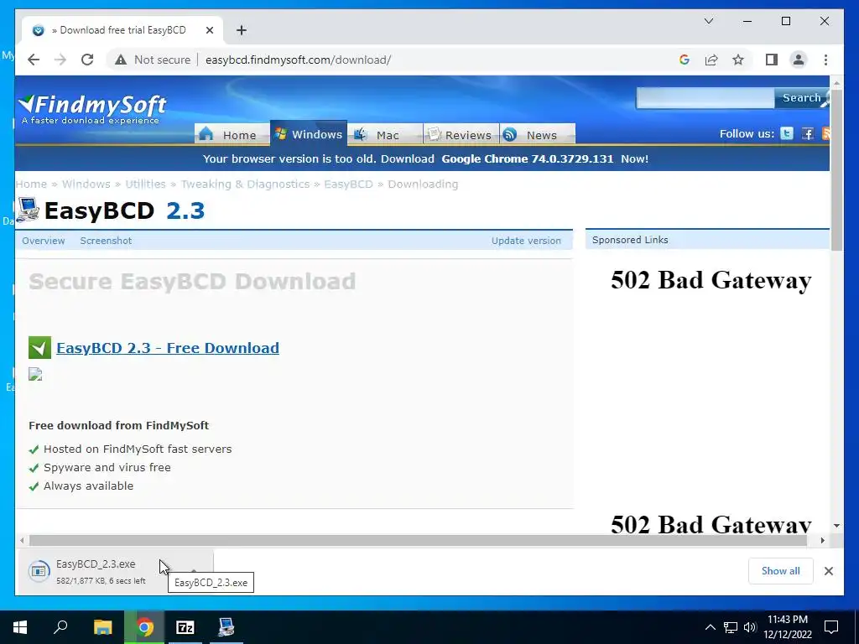
Task: Click the vertical scrollbar down arrow
Action: 836,526
